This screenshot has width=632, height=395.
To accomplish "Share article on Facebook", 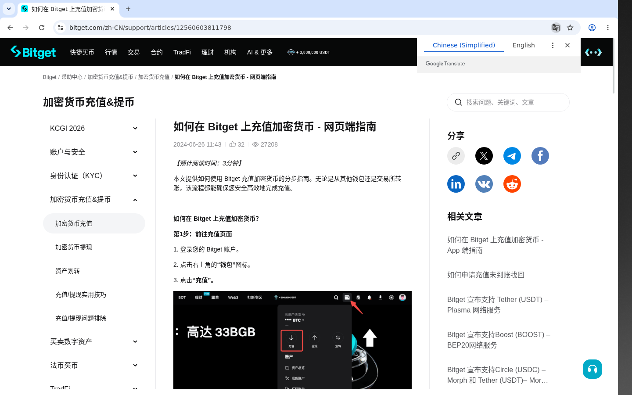I will (x=540, y=156).
